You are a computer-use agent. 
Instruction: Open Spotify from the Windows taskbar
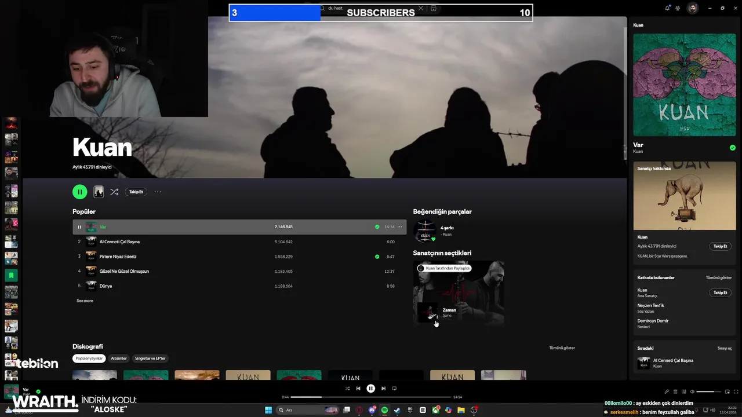(384, 410)
